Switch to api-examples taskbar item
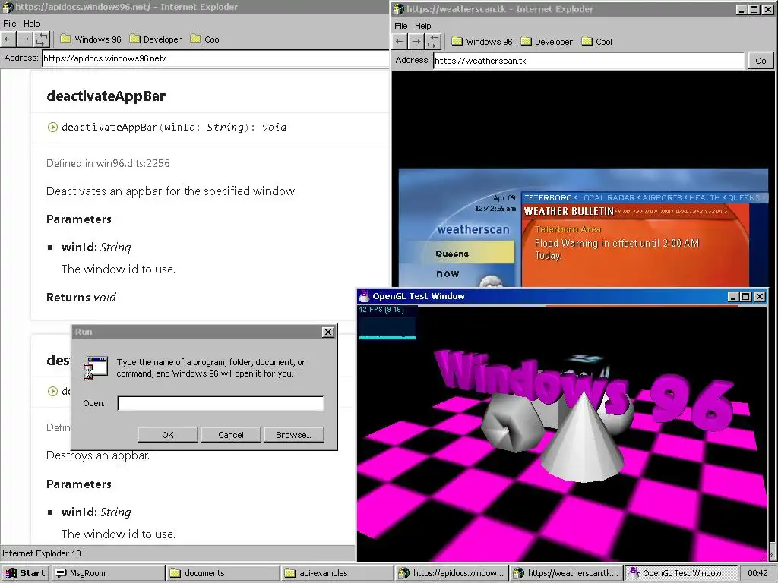This screenshot has height=583, width=778. click(337, 573)
